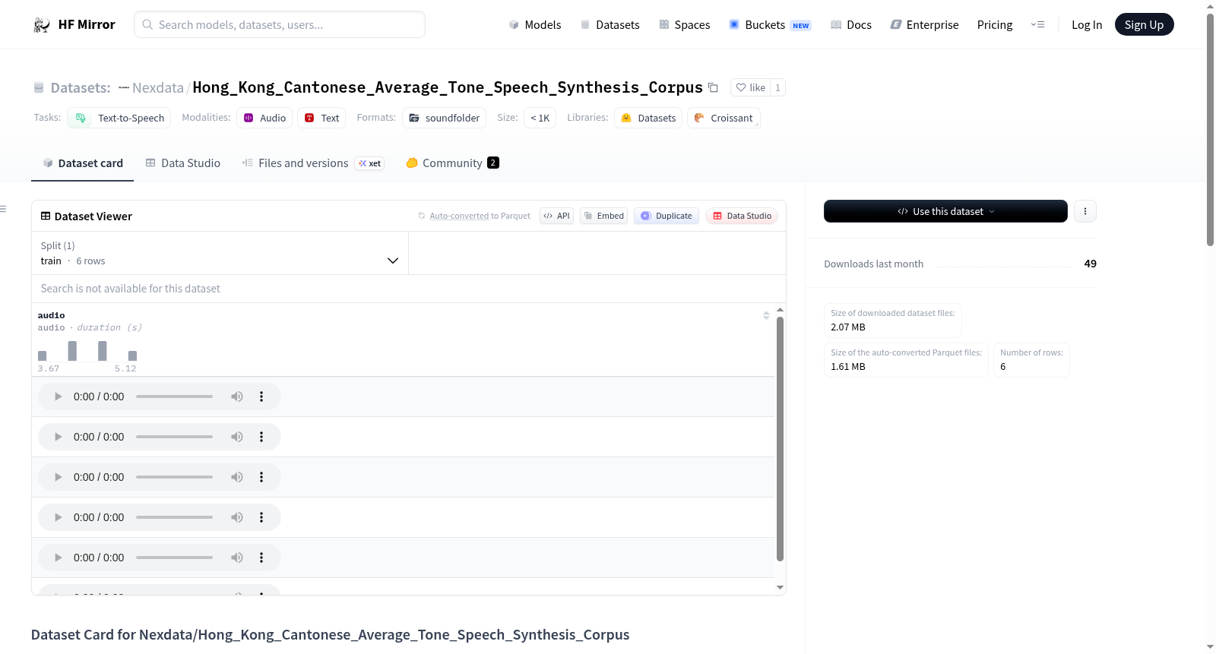The height and width of the screenshot is (654, 1216).
Task: Toggle the table of contents sidebar icon
Action: click(x=3, y=209)
